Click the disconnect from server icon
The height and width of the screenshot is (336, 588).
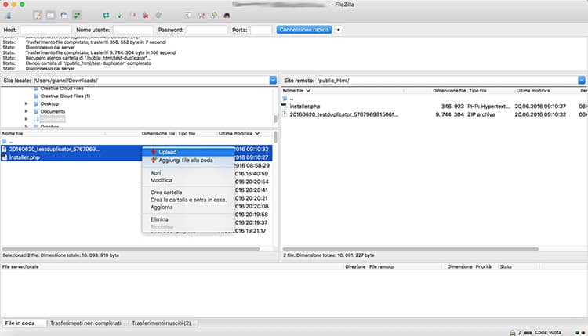coord(146,16)
